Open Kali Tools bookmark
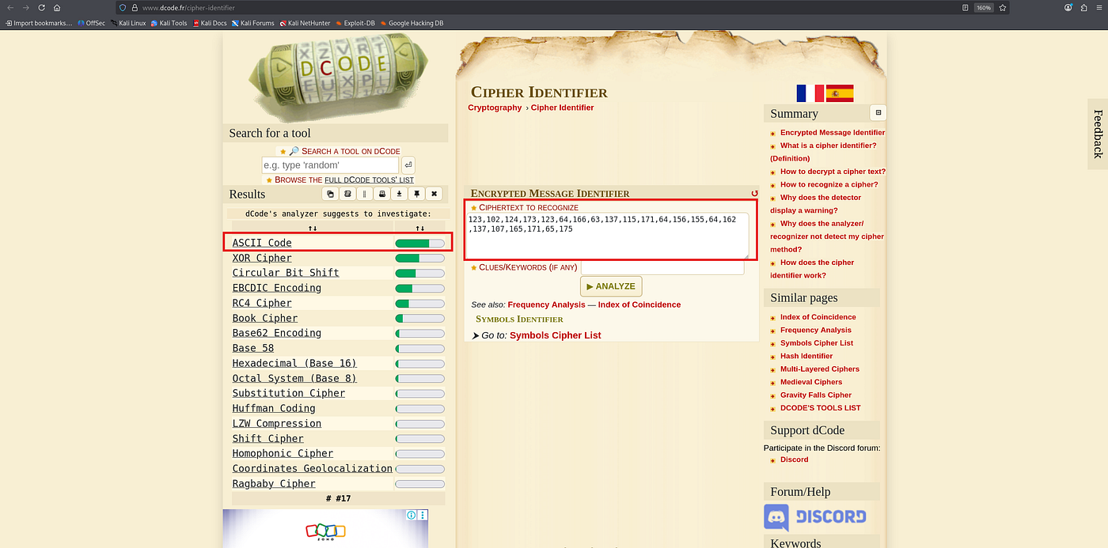The image size is (1108, 548). 169,23
